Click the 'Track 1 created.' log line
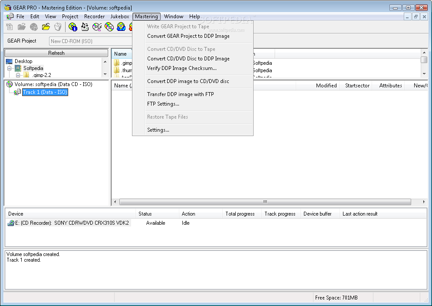Viewport: 432px width, 306px height. pos(24,260)
